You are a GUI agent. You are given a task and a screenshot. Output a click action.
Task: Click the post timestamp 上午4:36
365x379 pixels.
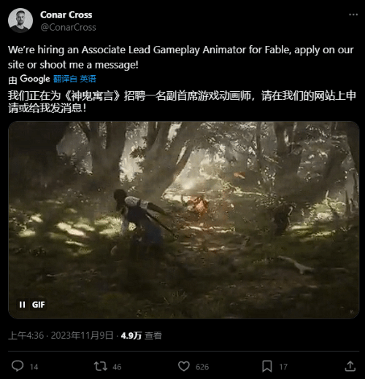pos(26,335)
